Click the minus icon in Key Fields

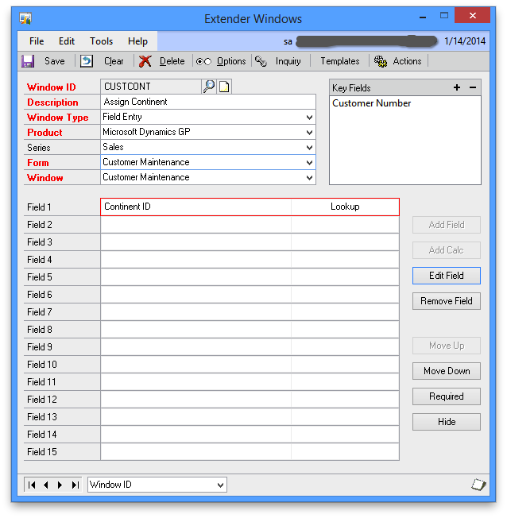[473, 87]
